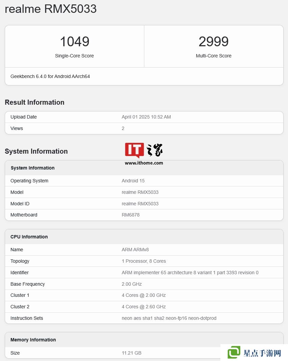
Task: Click the Upload Date value April 01 2025
Action: (146, 117)
